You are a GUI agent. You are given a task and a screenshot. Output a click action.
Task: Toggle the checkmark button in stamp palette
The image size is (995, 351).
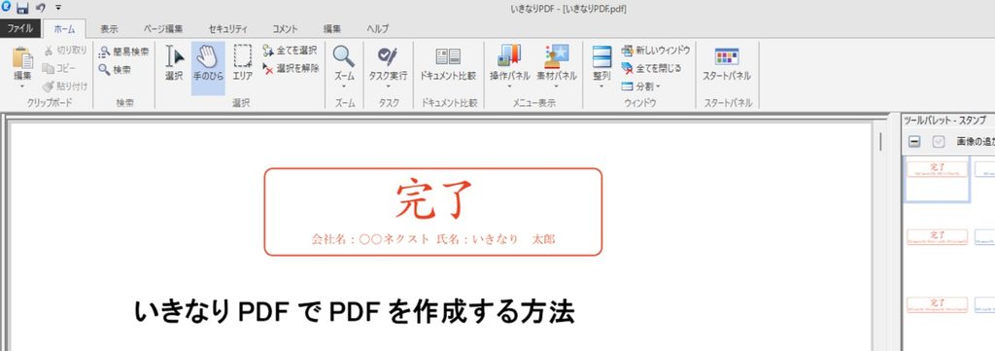(939, 142)
